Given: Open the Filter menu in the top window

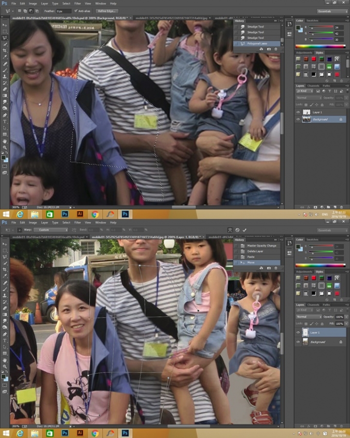Looking at the screenshot, I should tap(78, 3).
